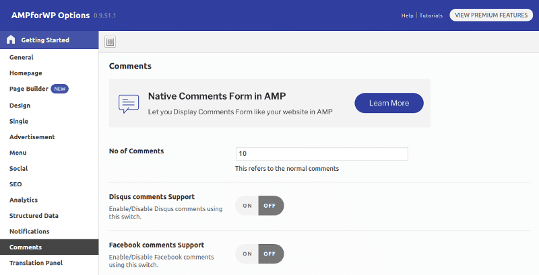
Task: Click the version number 0.9.51.1
Action: click(x=105, y=15)
